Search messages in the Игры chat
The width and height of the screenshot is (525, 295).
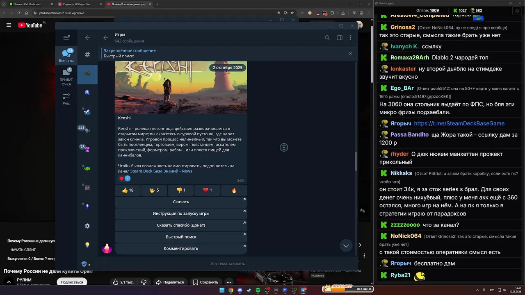[327, 38]
